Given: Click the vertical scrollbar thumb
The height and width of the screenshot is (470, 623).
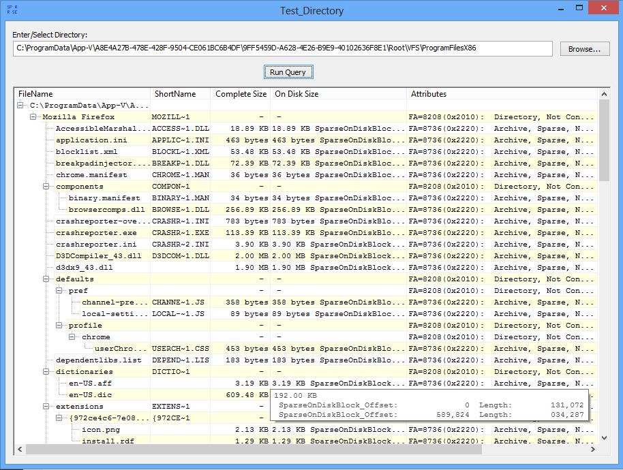Looking at the screenshot, I should 604,140.
